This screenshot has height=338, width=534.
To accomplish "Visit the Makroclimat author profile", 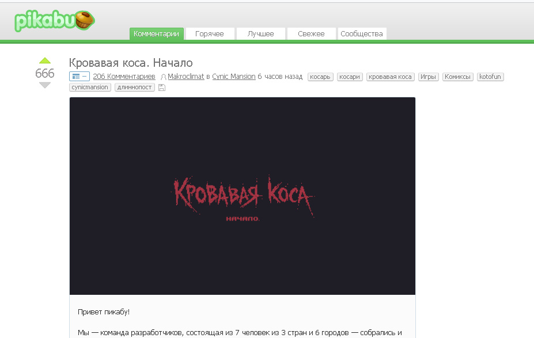I will [186, 77].
